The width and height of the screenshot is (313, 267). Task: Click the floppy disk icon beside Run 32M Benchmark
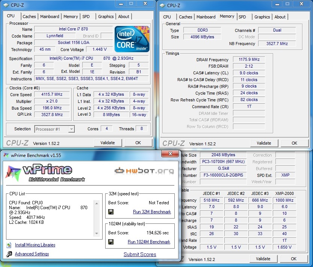(111, 212)
